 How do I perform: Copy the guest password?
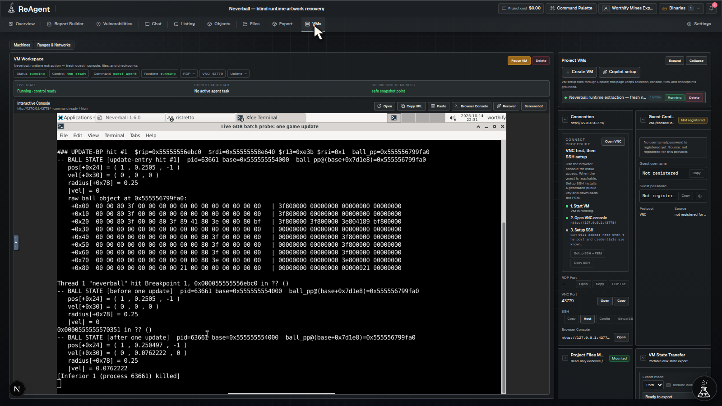tap(685, 196)
